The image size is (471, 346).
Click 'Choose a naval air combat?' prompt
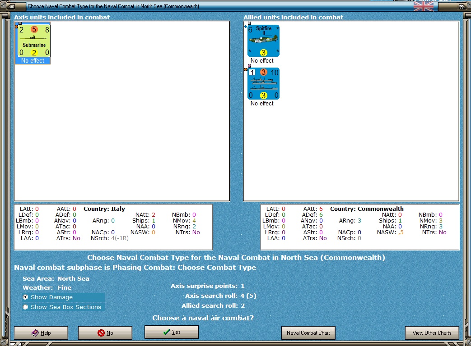pyautogui.click(x=203, y=318)
